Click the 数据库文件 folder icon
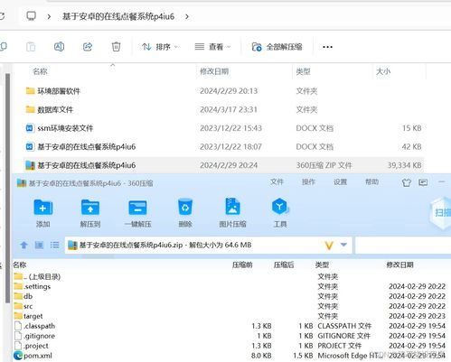This screenshot has width=451, height=362. [30, 109]
